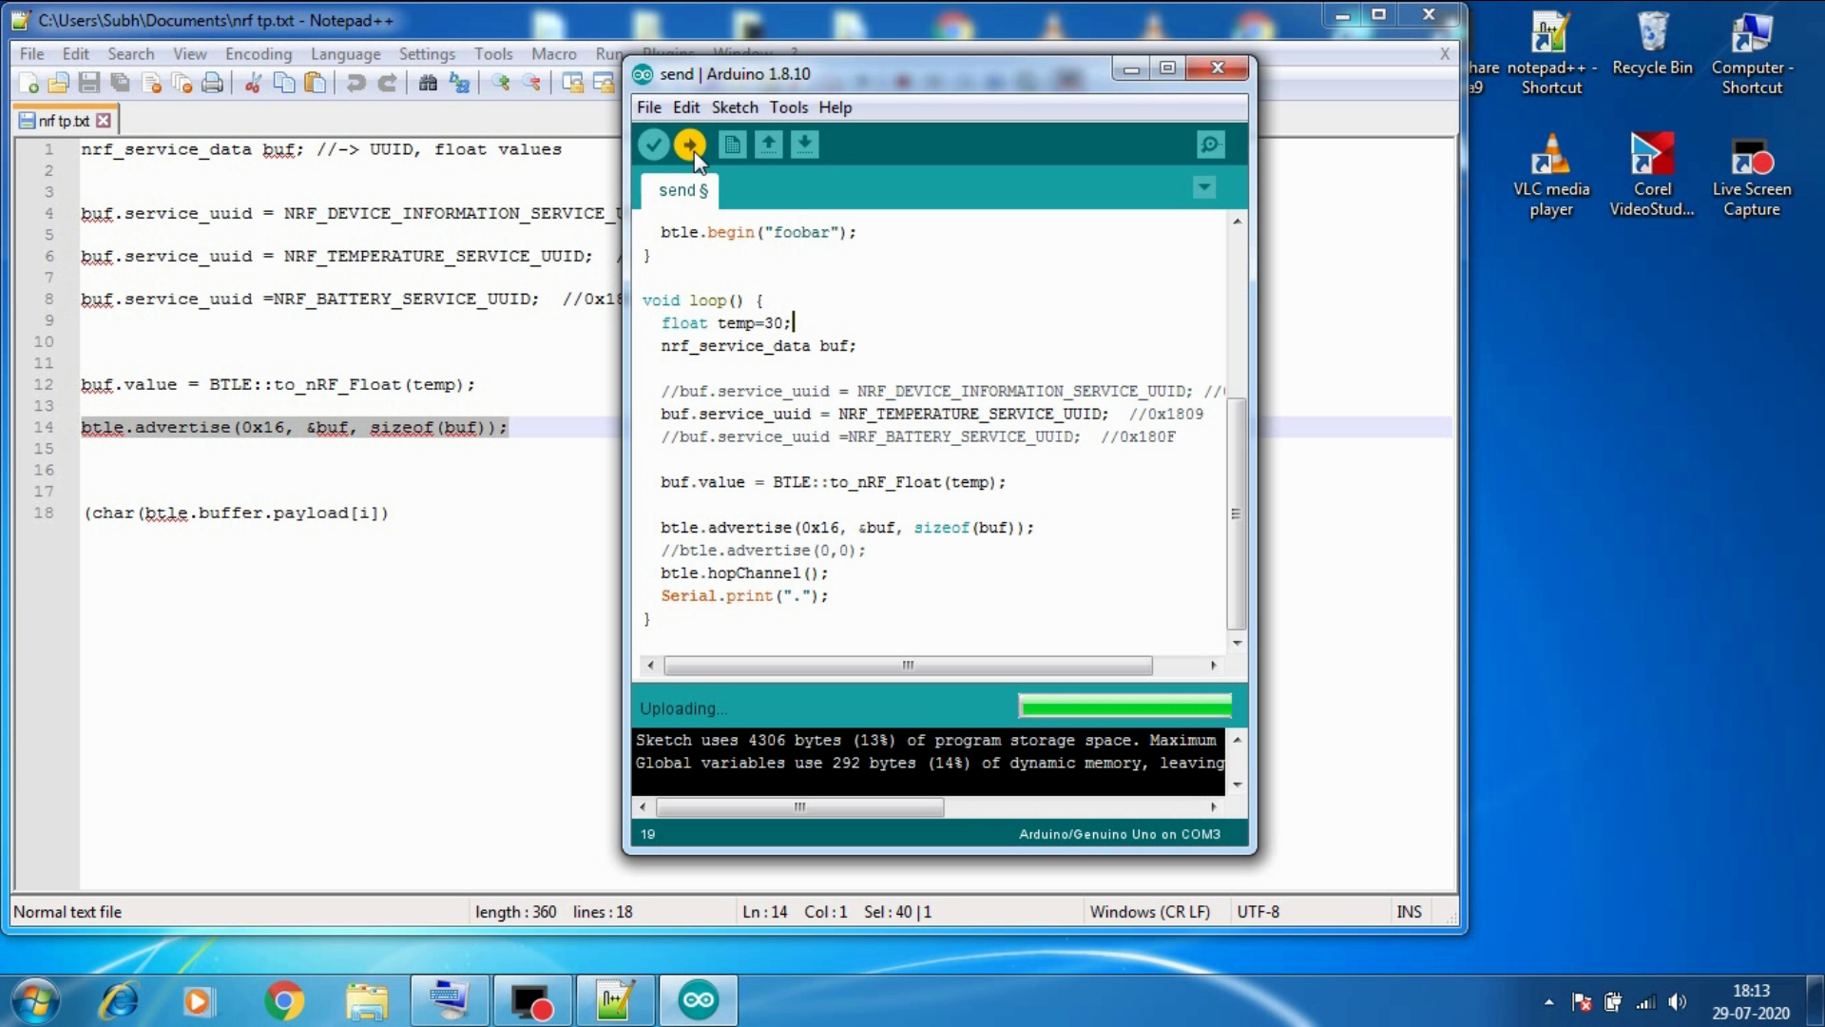Click the Arduino code horizontal scrollbar thumb
Screen dimensions: 1825x1027
[x=908, y=666]
